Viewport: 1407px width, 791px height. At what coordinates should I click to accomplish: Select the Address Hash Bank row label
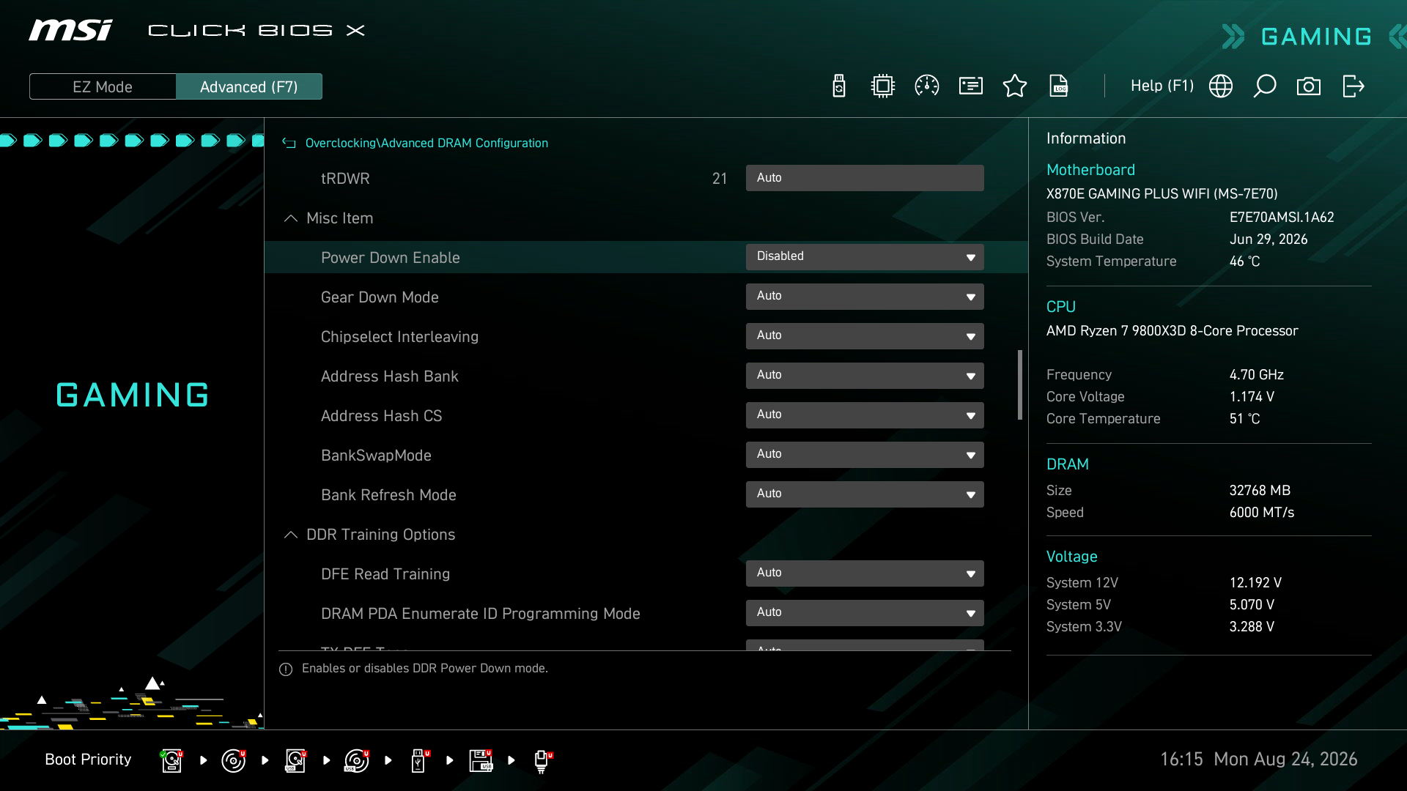click(x=390, y=376)
